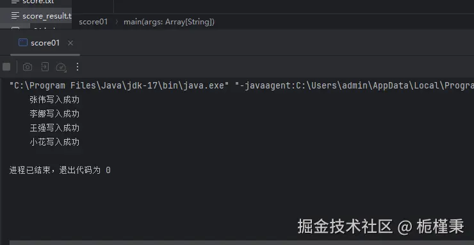
Task: Click the 李娜写入成功 output line
Action: coord(54,114)
